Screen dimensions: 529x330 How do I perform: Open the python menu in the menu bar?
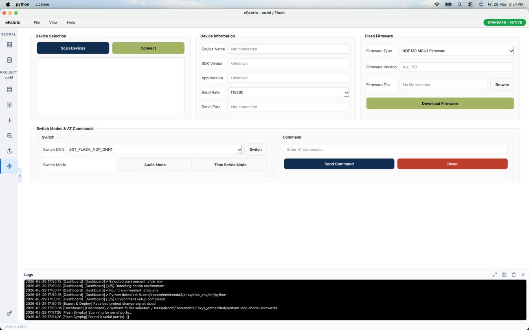22,4
